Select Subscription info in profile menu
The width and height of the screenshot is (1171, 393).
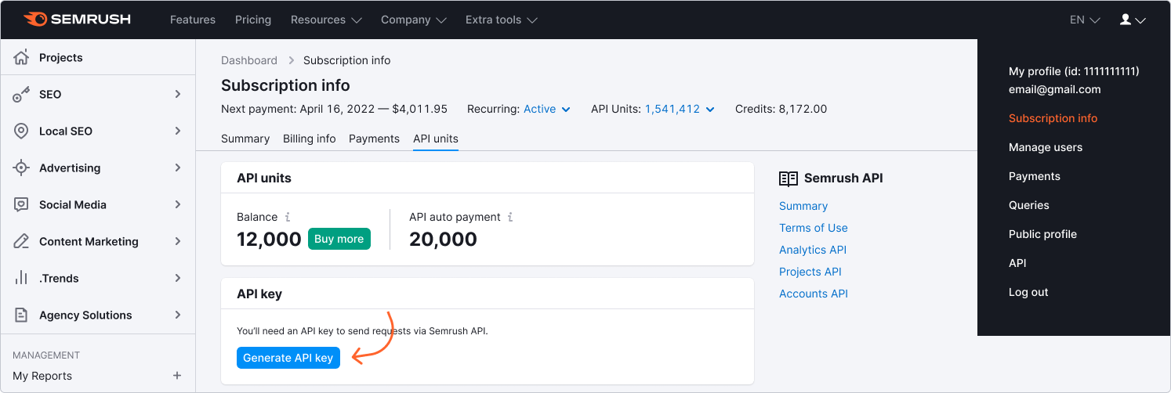point(1053,118)
